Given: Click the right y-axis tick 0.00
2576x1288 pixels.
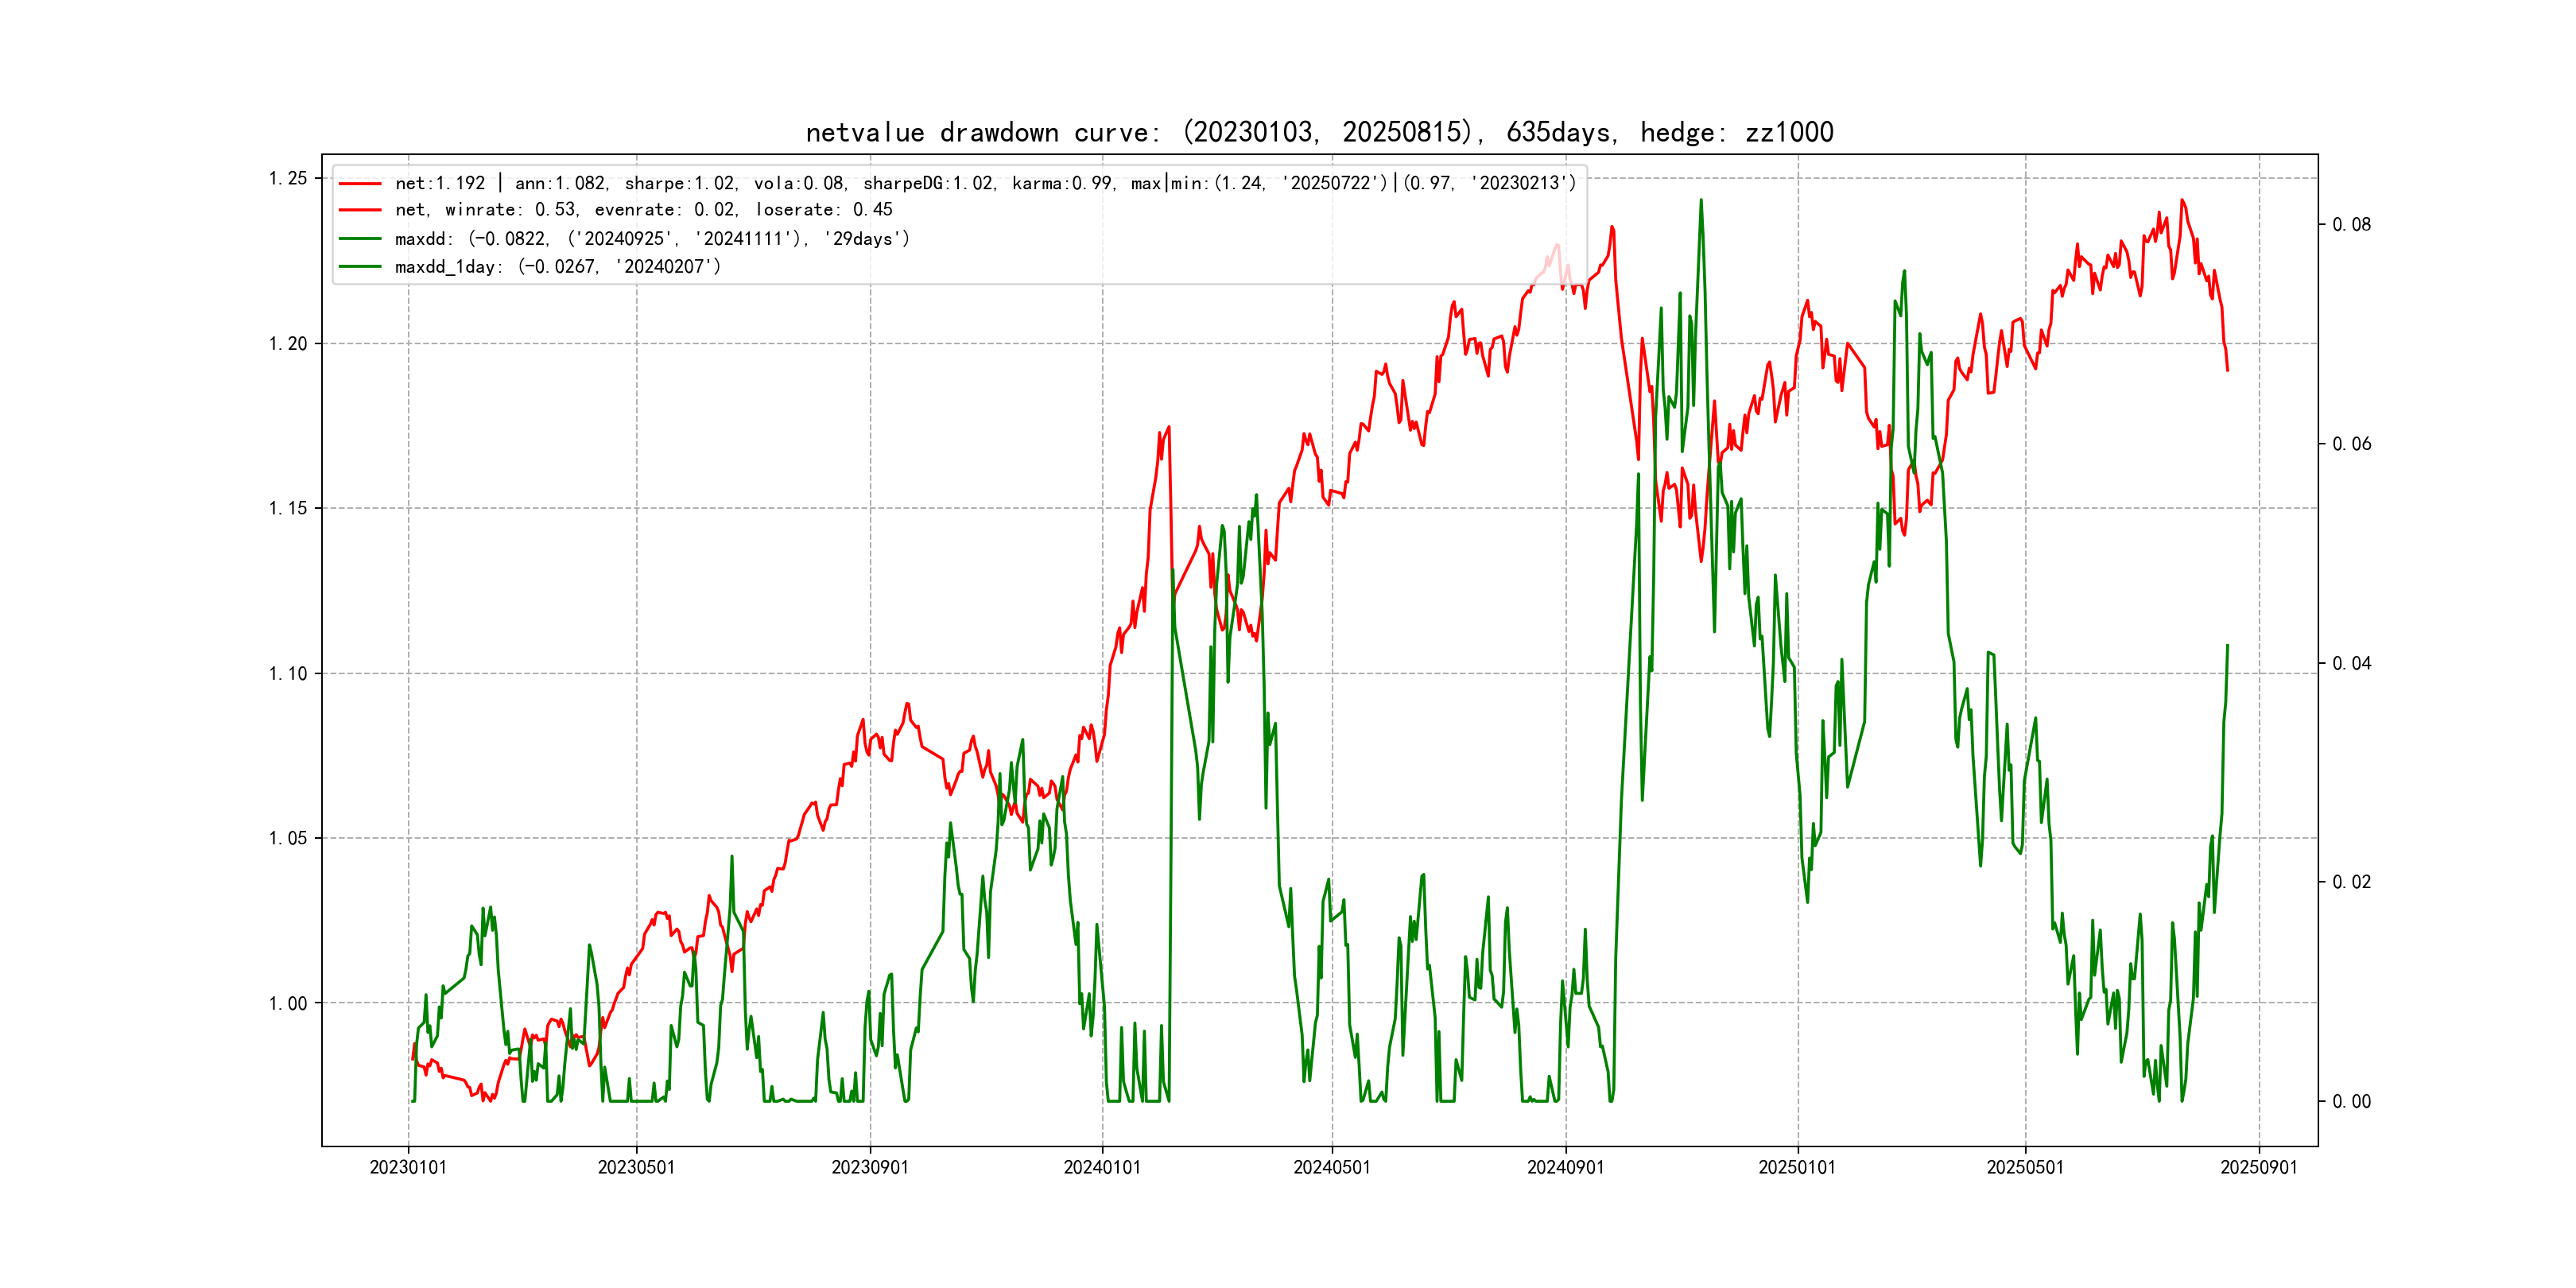Looking at the screenshot, I should coord(2351,1101).
